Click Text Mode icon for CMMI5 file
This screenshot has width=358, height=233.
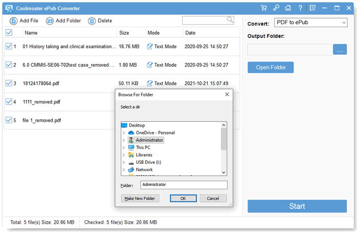tap(149, 65)
